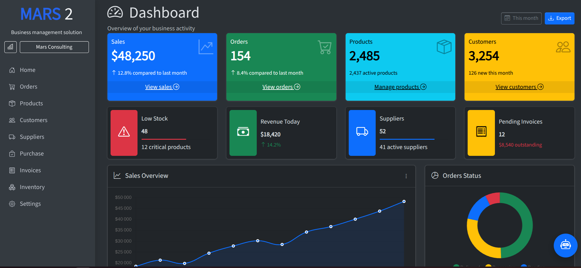
Task: Click the Invoices receipt icon in sidebar
Action: click(12, 170)
